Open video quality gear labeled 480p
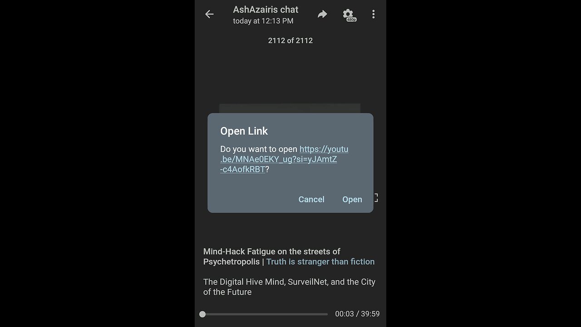The image size is (581, 327). coord(349,15)
